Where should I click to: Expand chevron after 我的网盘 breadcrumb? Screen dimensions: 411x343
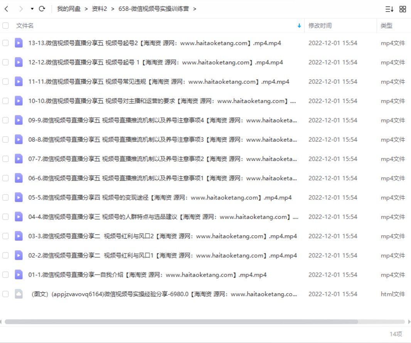click(86, 9)
